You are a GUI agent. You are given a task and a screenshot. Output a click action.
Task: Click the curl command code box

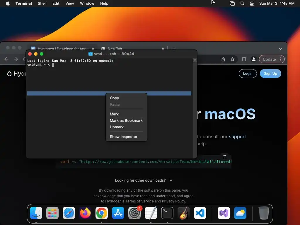click(x=144, y=162)
